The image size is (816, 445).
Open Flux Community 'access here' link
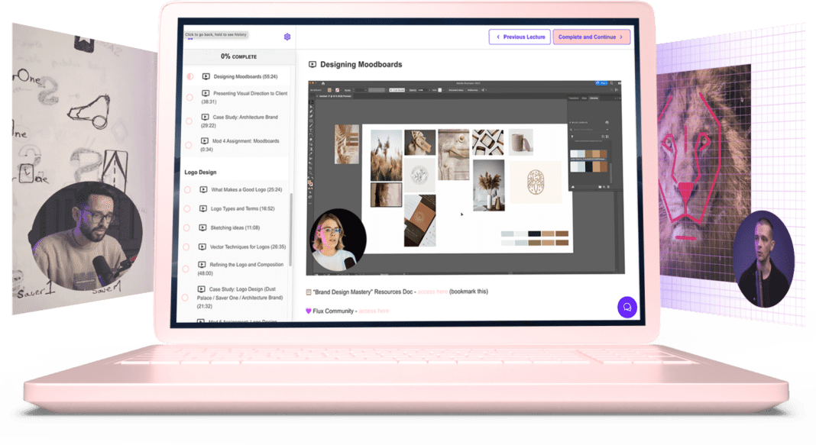click(x=374, y=311)
